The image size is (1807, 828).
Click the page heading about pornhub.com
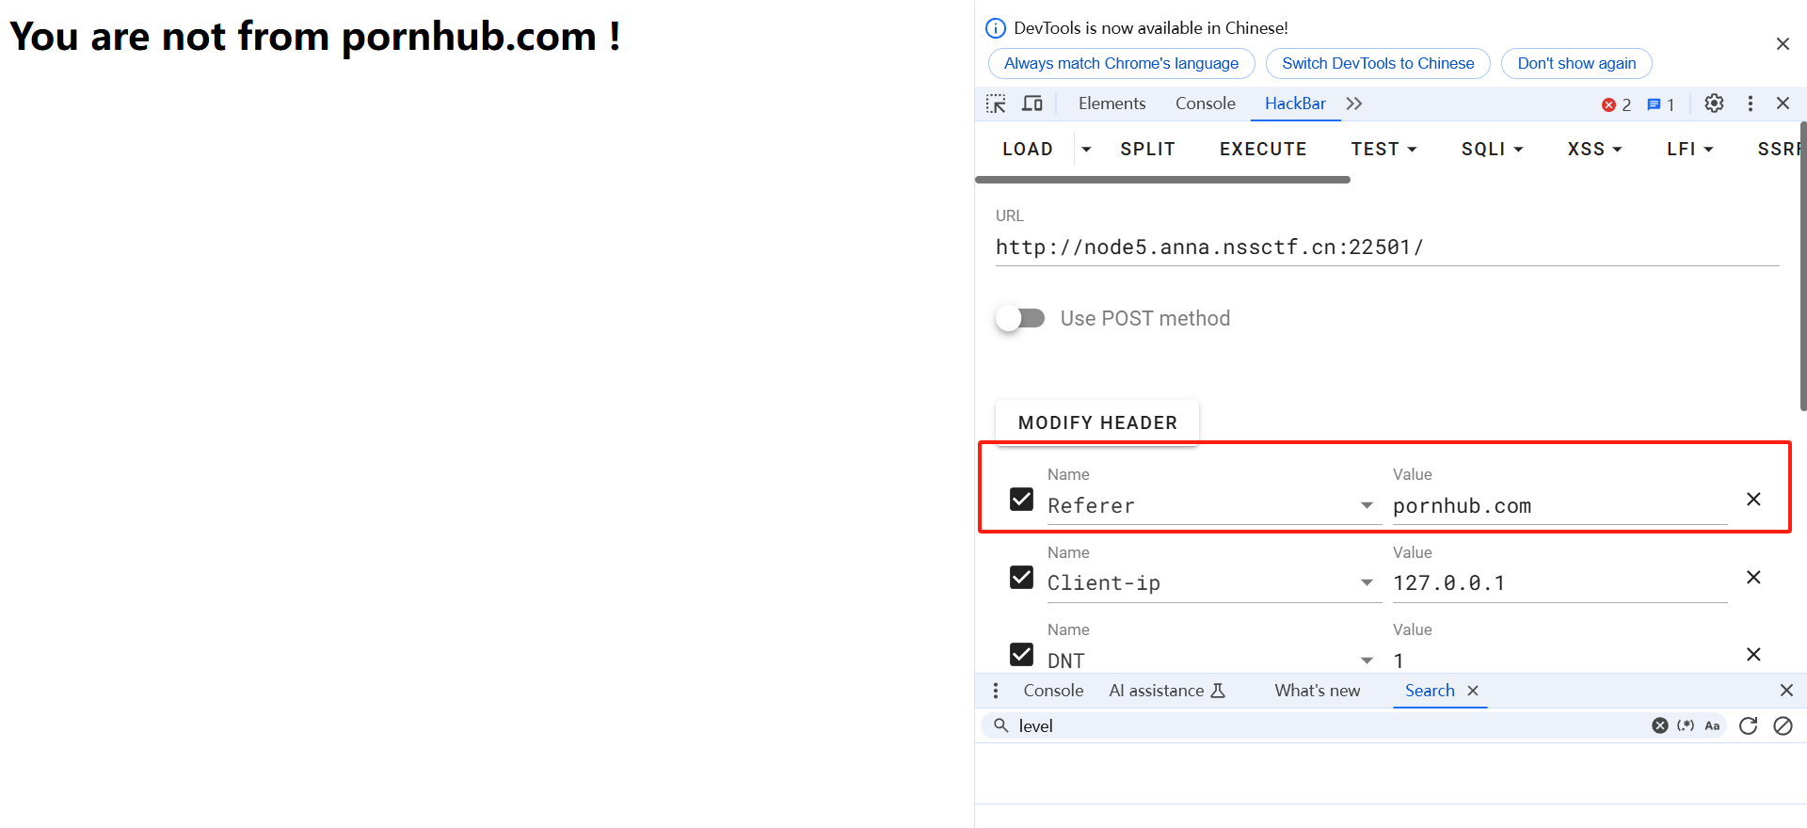[315, 37]
